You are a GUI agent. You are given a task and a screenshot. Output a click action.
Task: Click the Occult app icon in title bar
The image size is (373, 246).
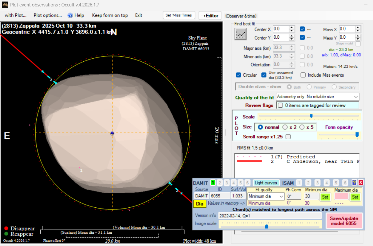[x=5, y=5]
